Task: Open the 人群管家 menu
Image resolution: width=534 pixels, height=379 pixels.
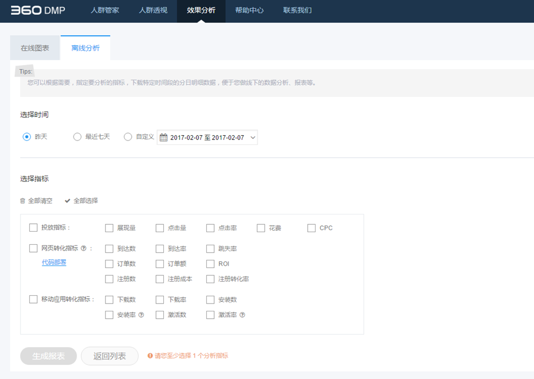Action: tap(105, 10)
